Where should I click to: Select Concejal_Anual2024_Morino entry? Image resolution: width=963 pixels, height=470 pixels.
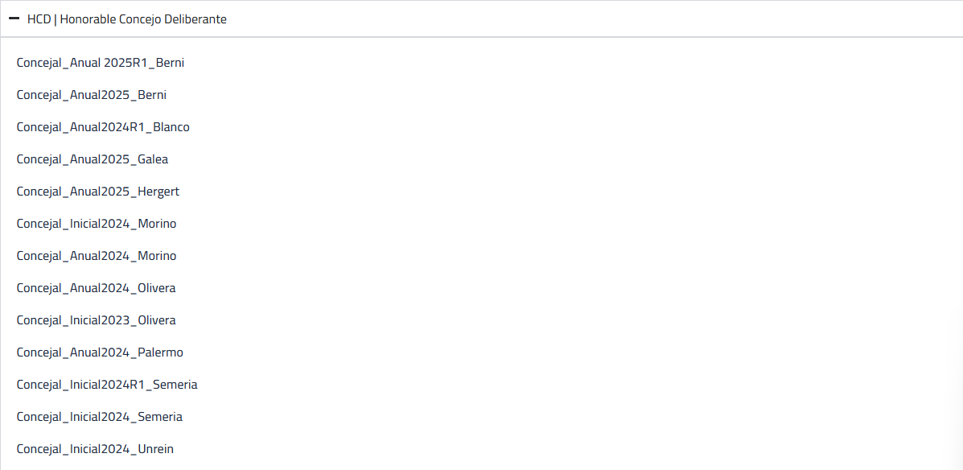[x=97, y=256]
